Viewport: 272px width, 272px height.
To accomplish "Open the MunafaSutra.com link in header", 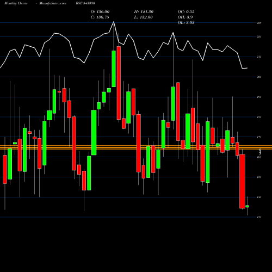I will pos(53,3).
